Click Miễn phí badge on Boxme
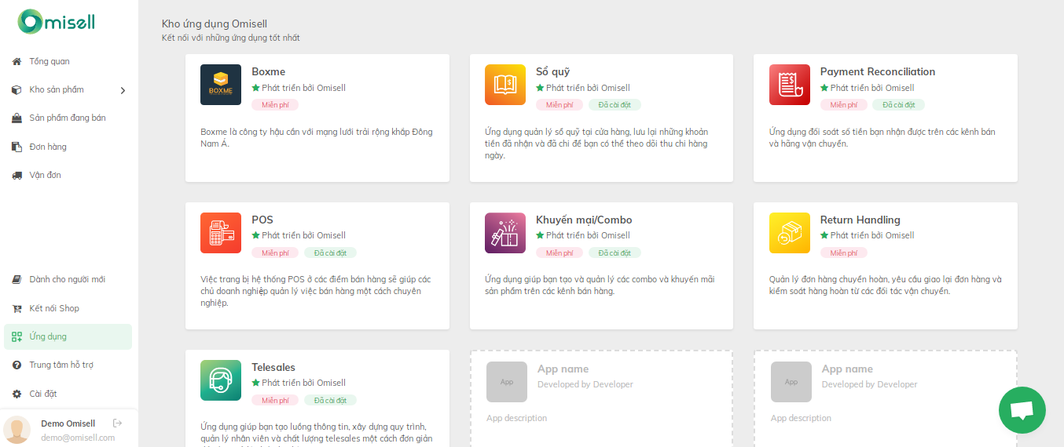Screen dimensions: 1064x447 tap(275, 105)
